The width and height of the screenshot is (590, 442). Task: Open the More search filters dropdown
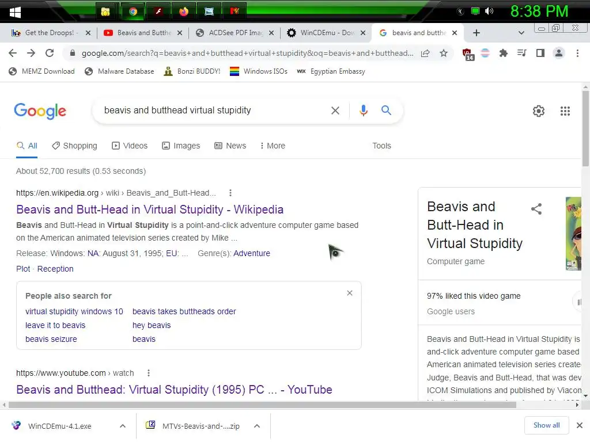[273, 146]
